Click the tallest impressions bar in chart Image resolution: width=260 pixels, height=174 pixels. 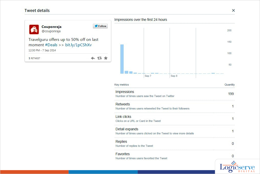pyautogui.click(x=122, y=59)
